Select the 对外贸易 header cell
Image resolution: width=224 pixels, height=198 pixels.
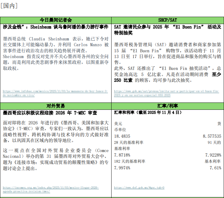tap(56, 106)
